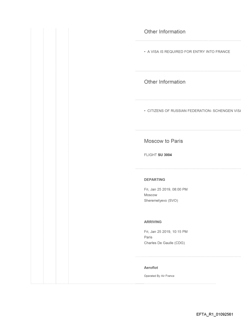Click the Moscow to Paris heading
Image resolution: width=241 pixels, height=317 pixels.
click(x=163, y=141)
